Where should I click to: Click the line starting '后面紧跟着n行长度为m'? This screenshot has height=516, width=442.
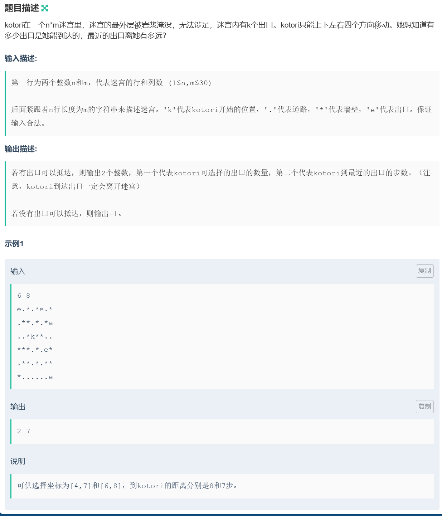[222, 116]
